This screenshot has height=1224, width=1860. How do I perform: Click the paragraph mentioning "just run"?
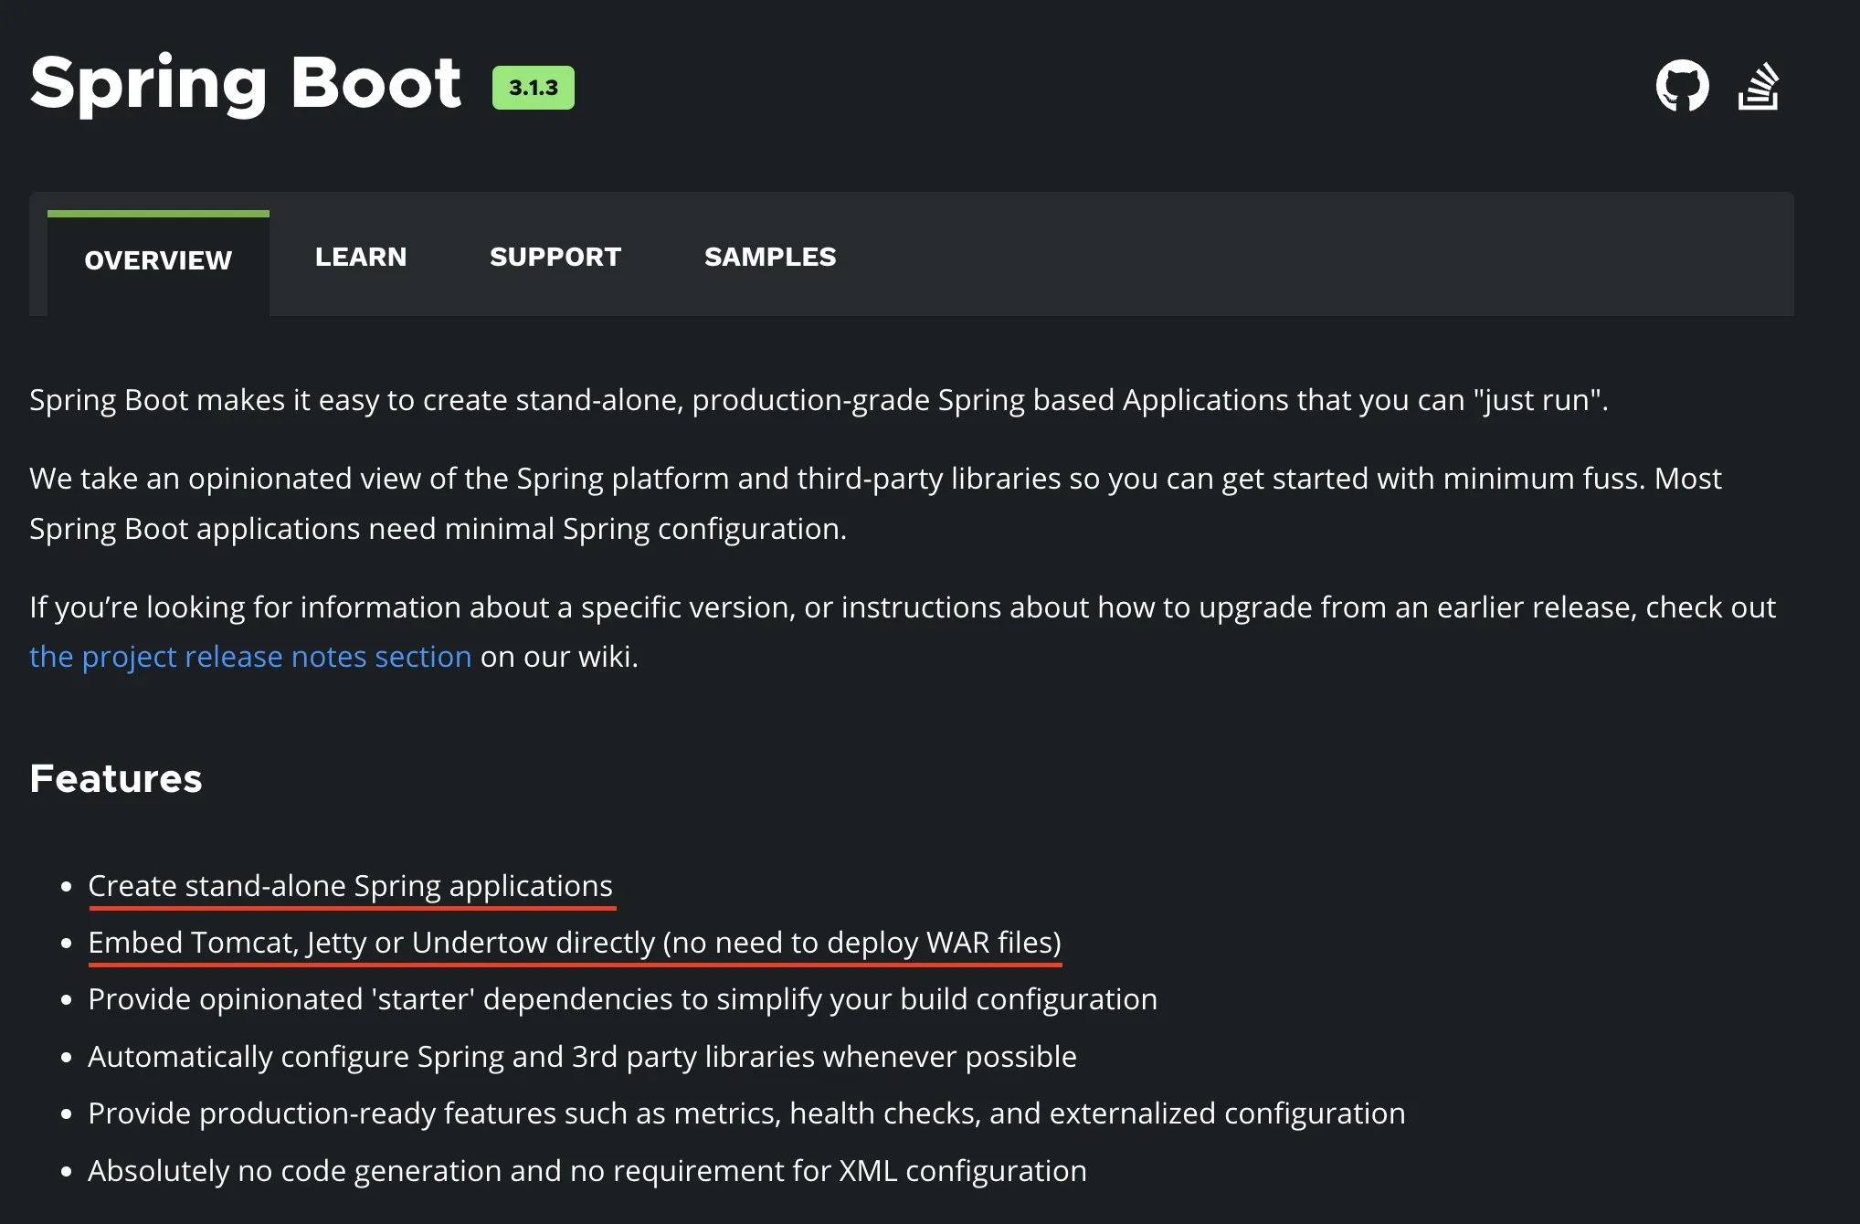click(x=819, y=400)
